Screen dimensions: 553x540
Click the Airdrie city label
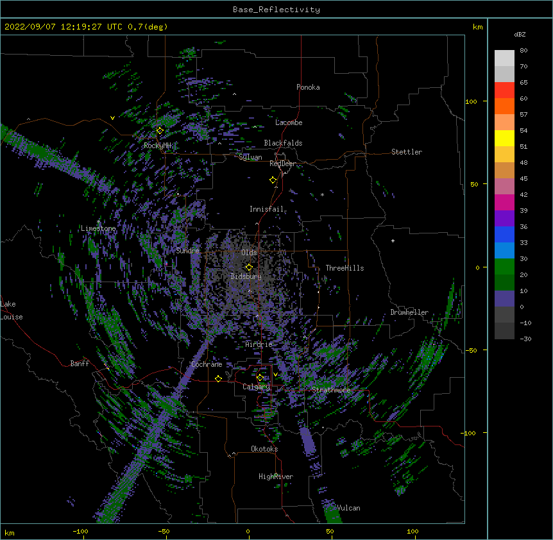tap(259, 344)
